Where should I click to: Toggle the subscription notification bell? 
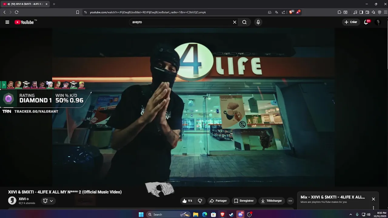tap(45, 201)
